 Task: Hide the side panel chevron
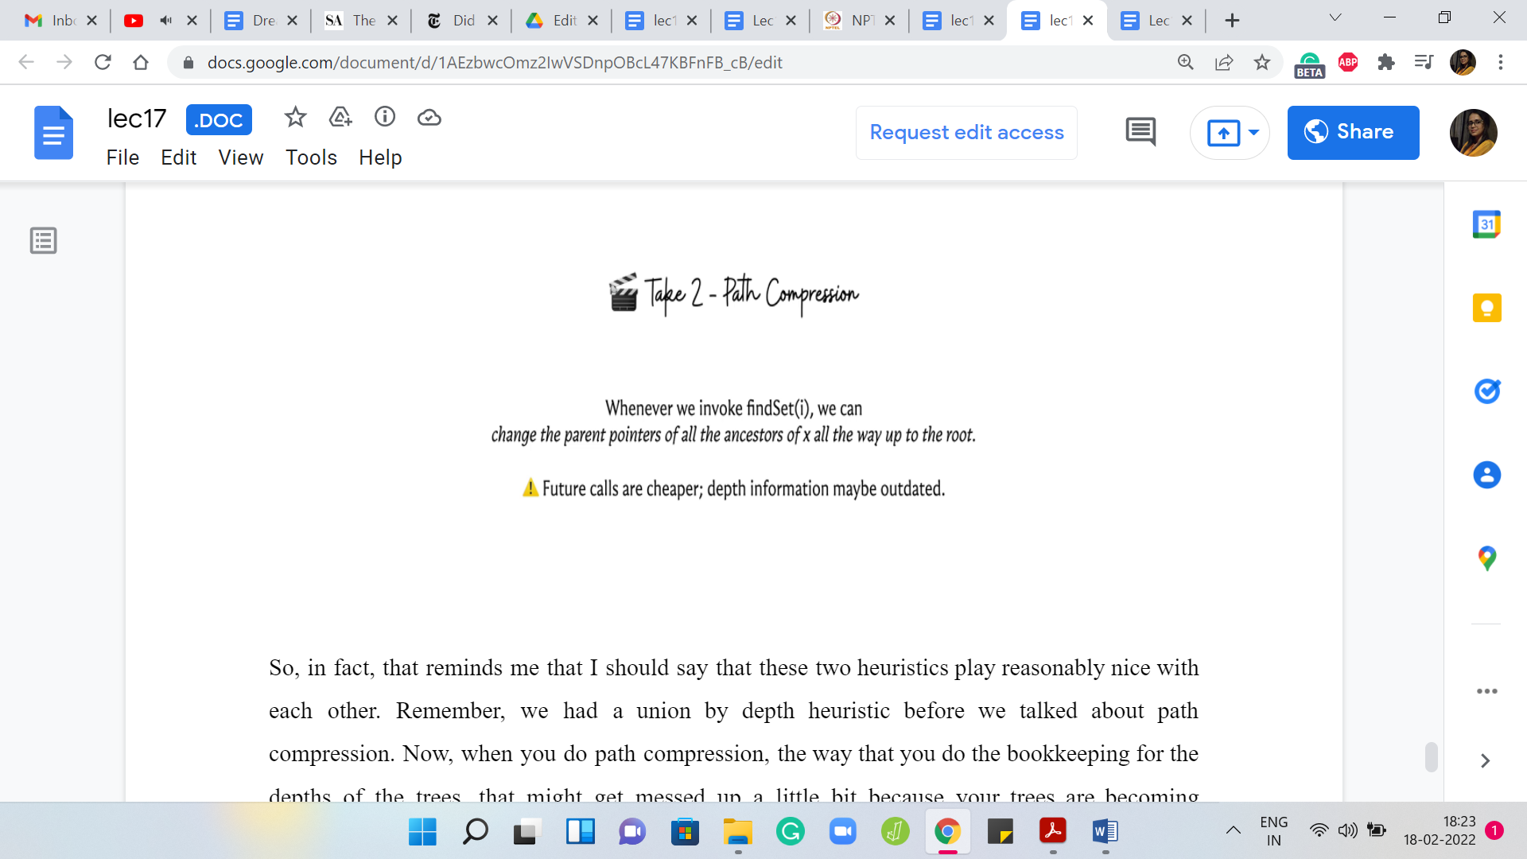click(1485, 761)
